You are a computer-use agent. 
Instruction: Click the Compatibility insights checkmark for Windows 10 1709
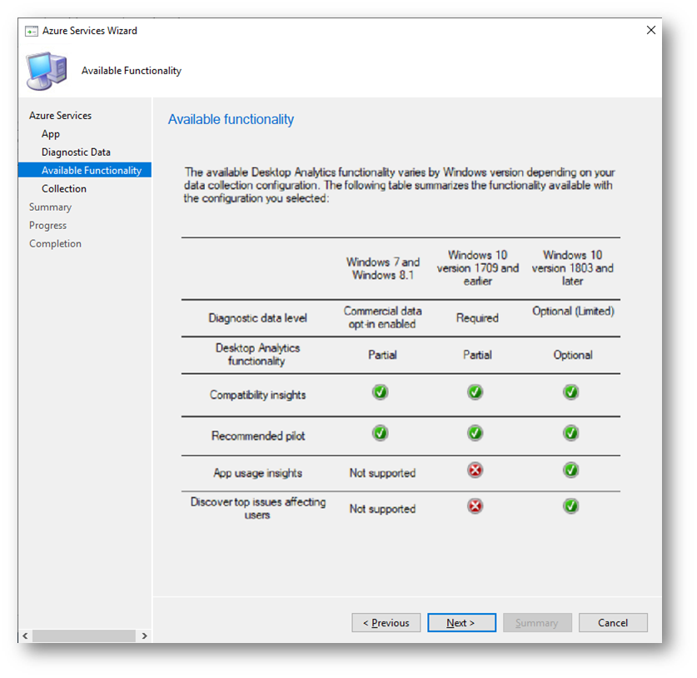475,392
